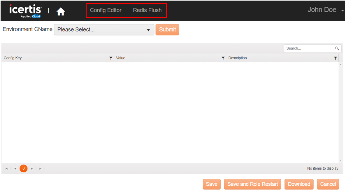Open the John Doe user menu
This screenshot has width=346, height=193.
[x=325, y=10]
